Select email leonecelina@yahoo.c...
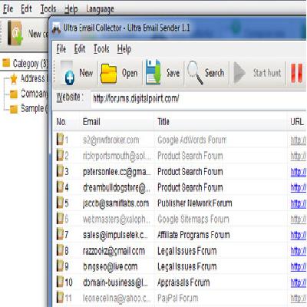307x307 pixels. tap(117, 299)
